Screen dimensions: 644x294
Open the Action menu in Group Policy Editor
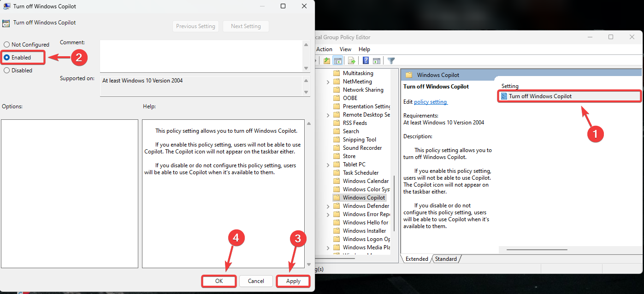pos(324,49)
